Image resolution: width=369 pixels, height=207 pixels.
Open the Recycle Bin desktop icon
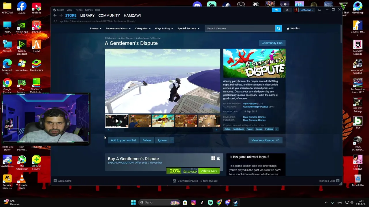[x=358, y=180]
